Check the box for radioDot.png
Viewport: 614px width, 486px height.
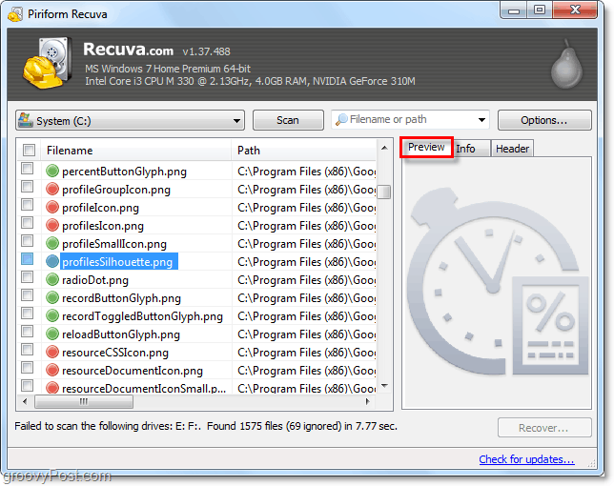pos(27,277)
